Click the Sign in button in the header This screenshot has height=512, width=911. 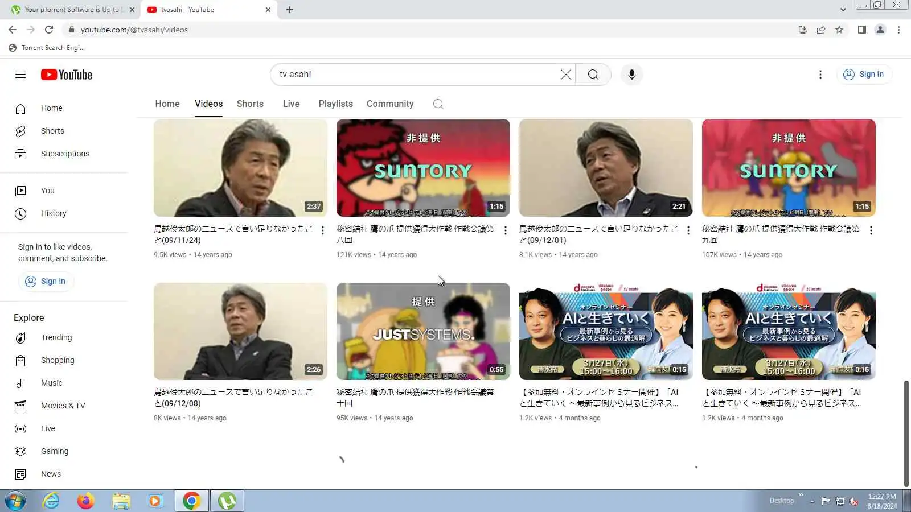pyautogui.click(x=864, y=74)
